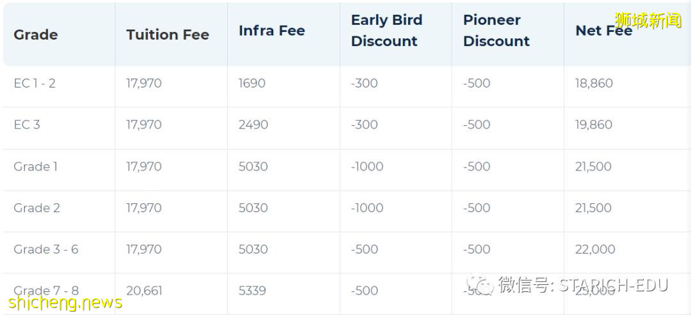
Task: Click the 22,000 net fee value
Action: [595, 249]
